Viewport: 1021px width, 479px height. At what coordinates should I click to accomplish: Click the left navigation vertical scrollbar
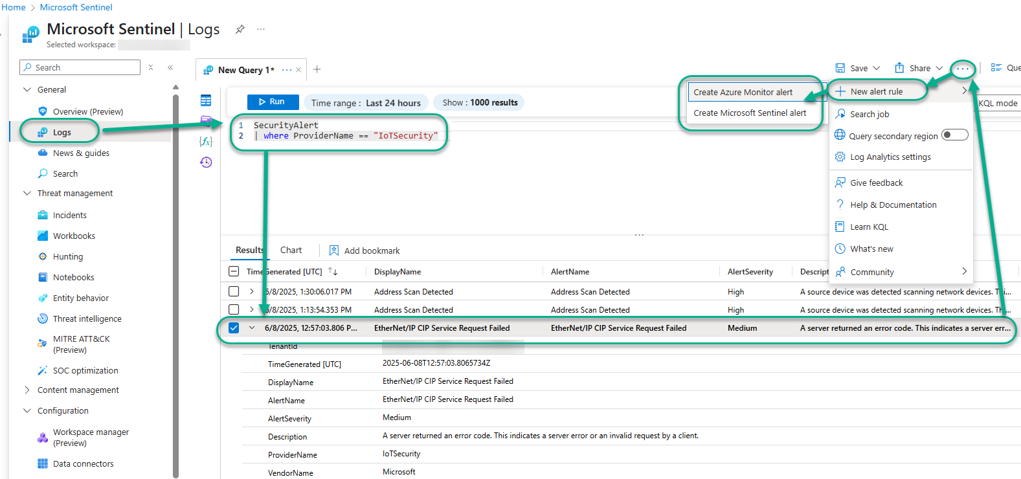pos(175,285)
